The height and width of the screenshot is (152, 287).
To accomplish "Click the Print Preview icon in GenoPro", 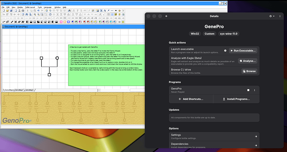I will (x=19, y=11).
